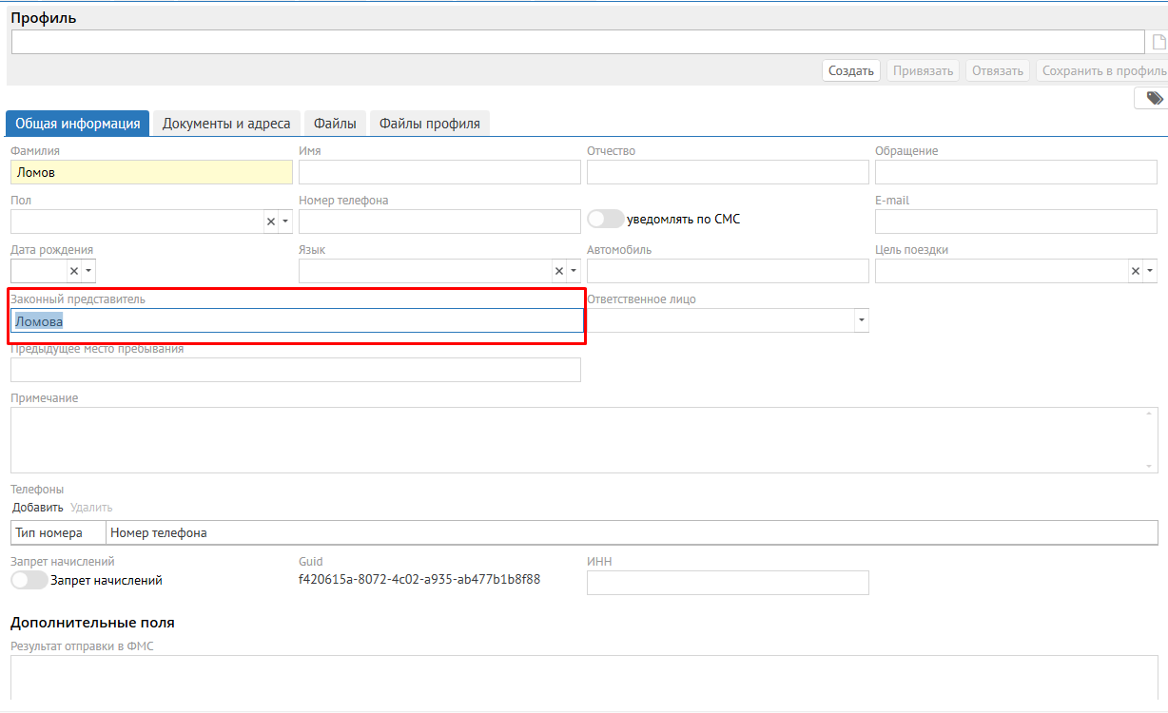
Task: Clear the Дата рождения value with X
Action: (74, 271)
